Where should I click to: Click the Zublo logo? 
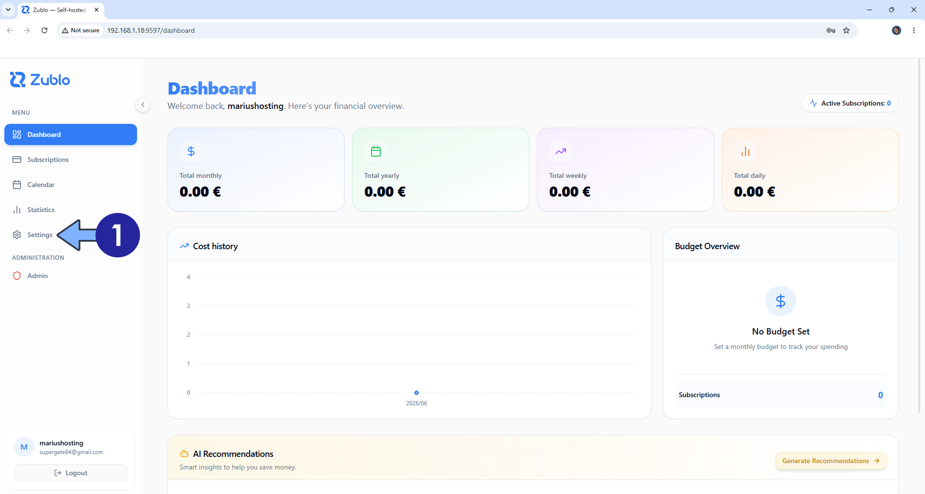pos(40,80)
